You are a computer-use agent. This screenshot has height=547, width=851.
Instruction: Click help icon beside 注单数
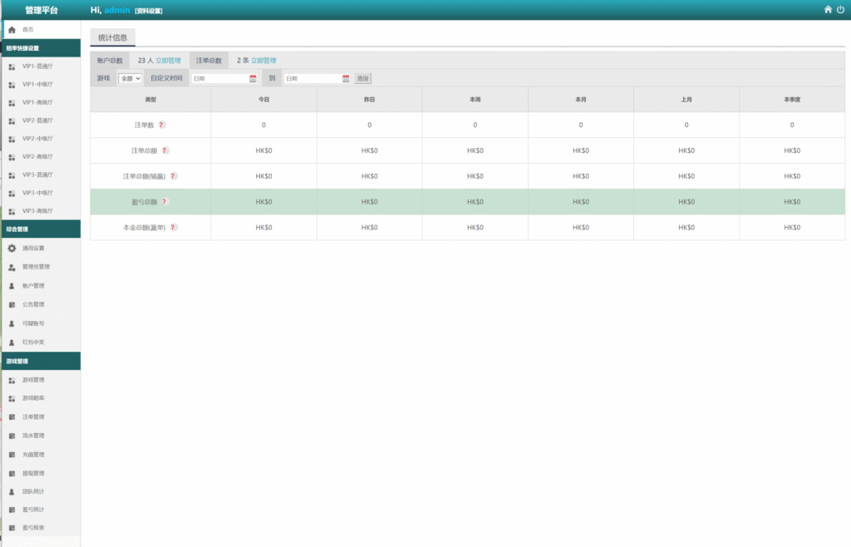(162, 125)
